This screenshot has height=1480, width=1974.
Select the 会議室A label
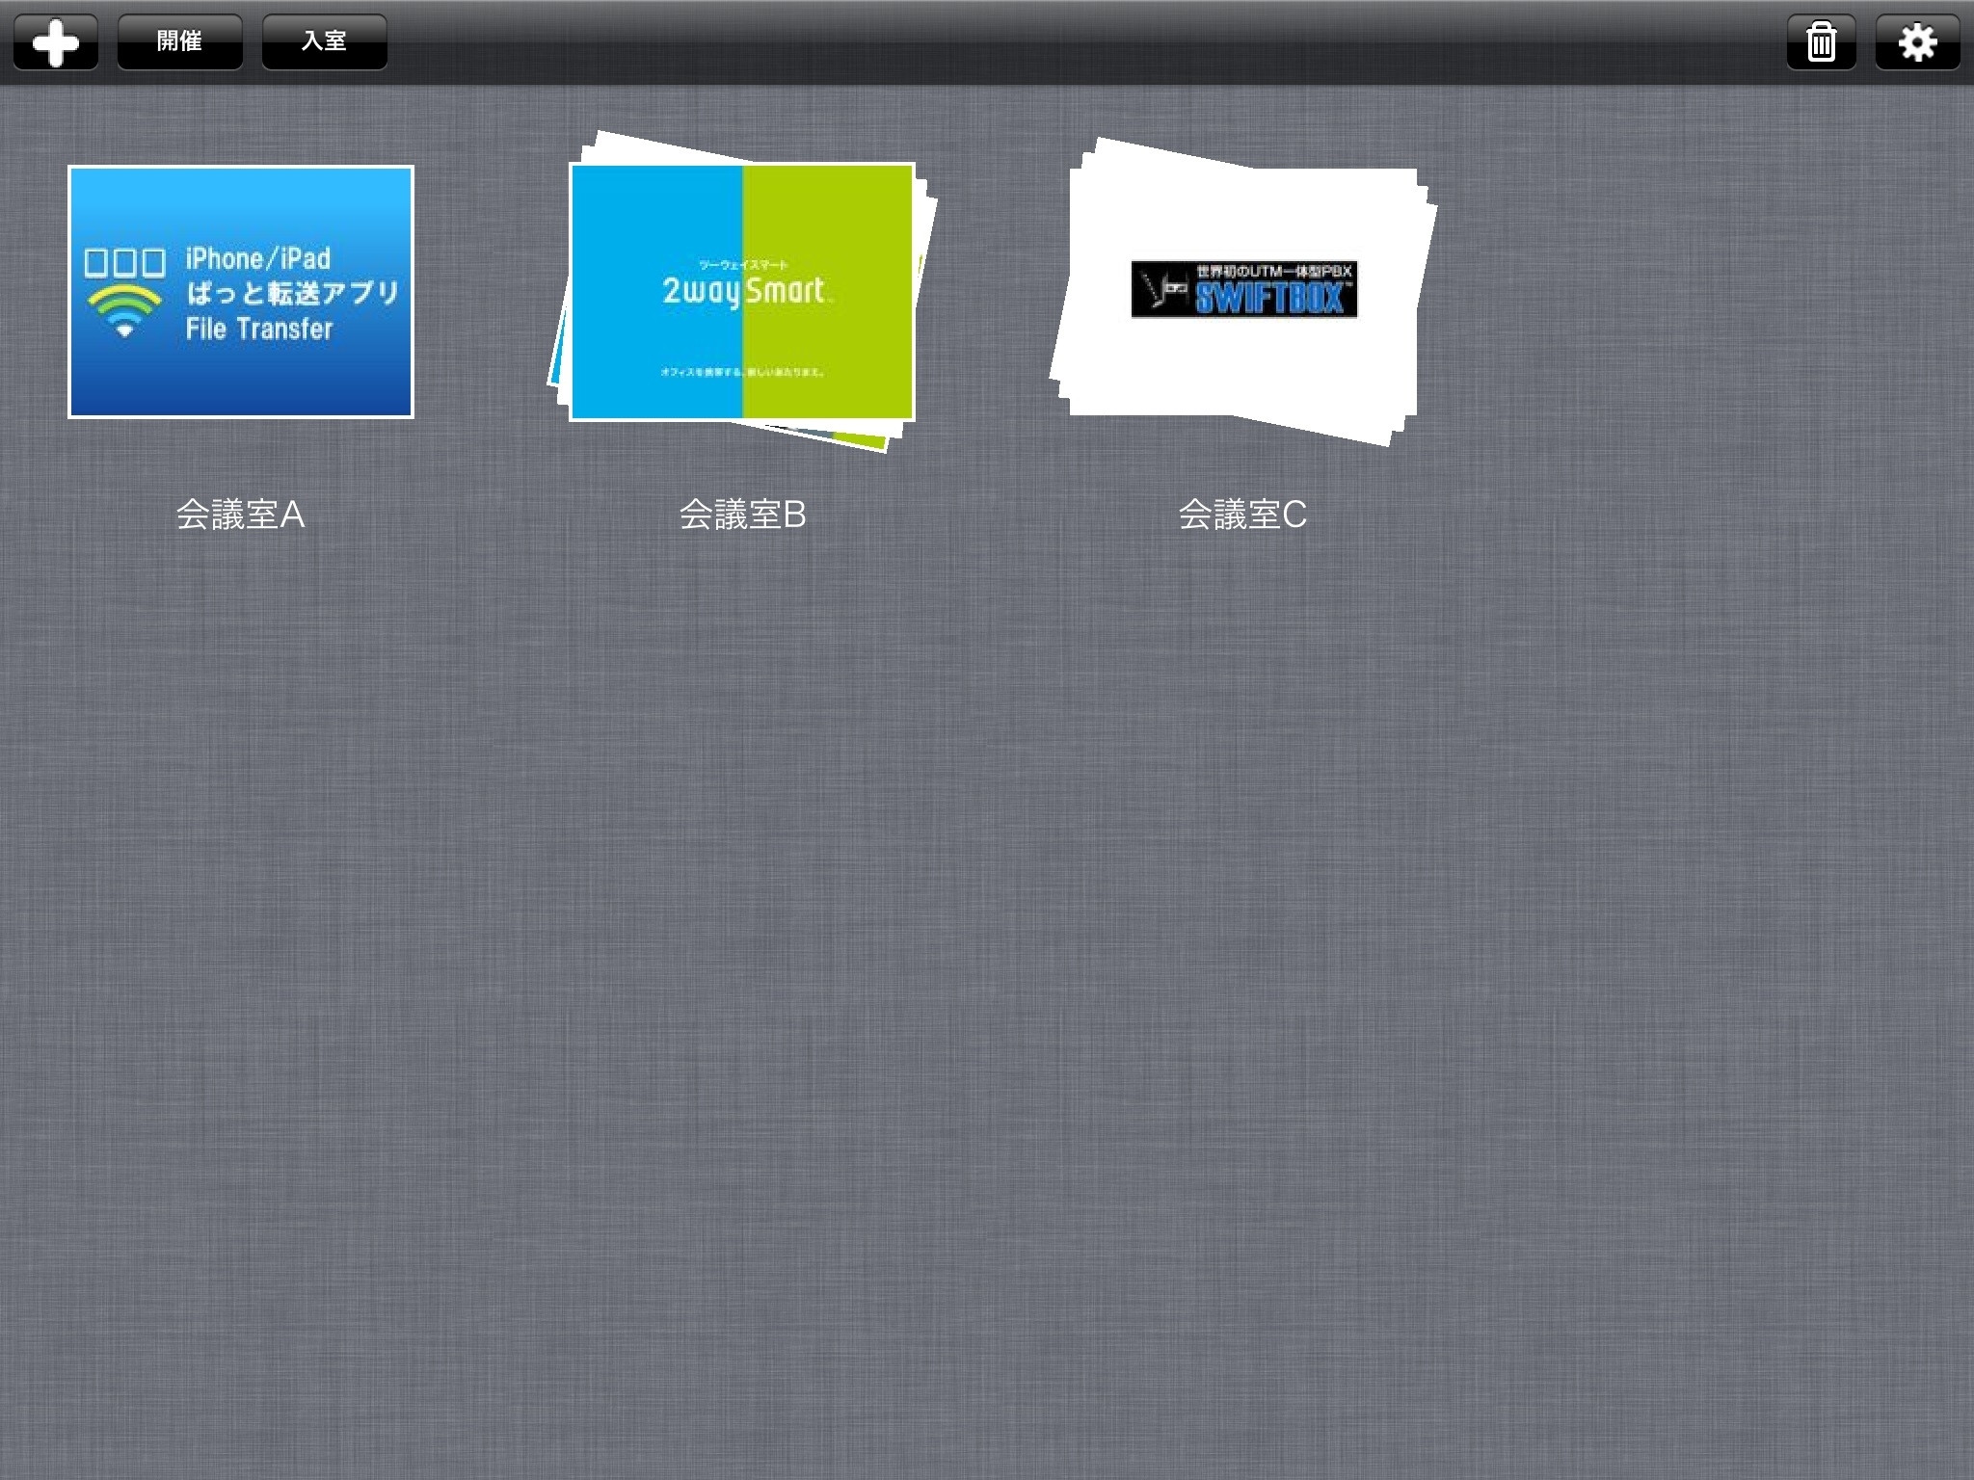tap(241, 515)
